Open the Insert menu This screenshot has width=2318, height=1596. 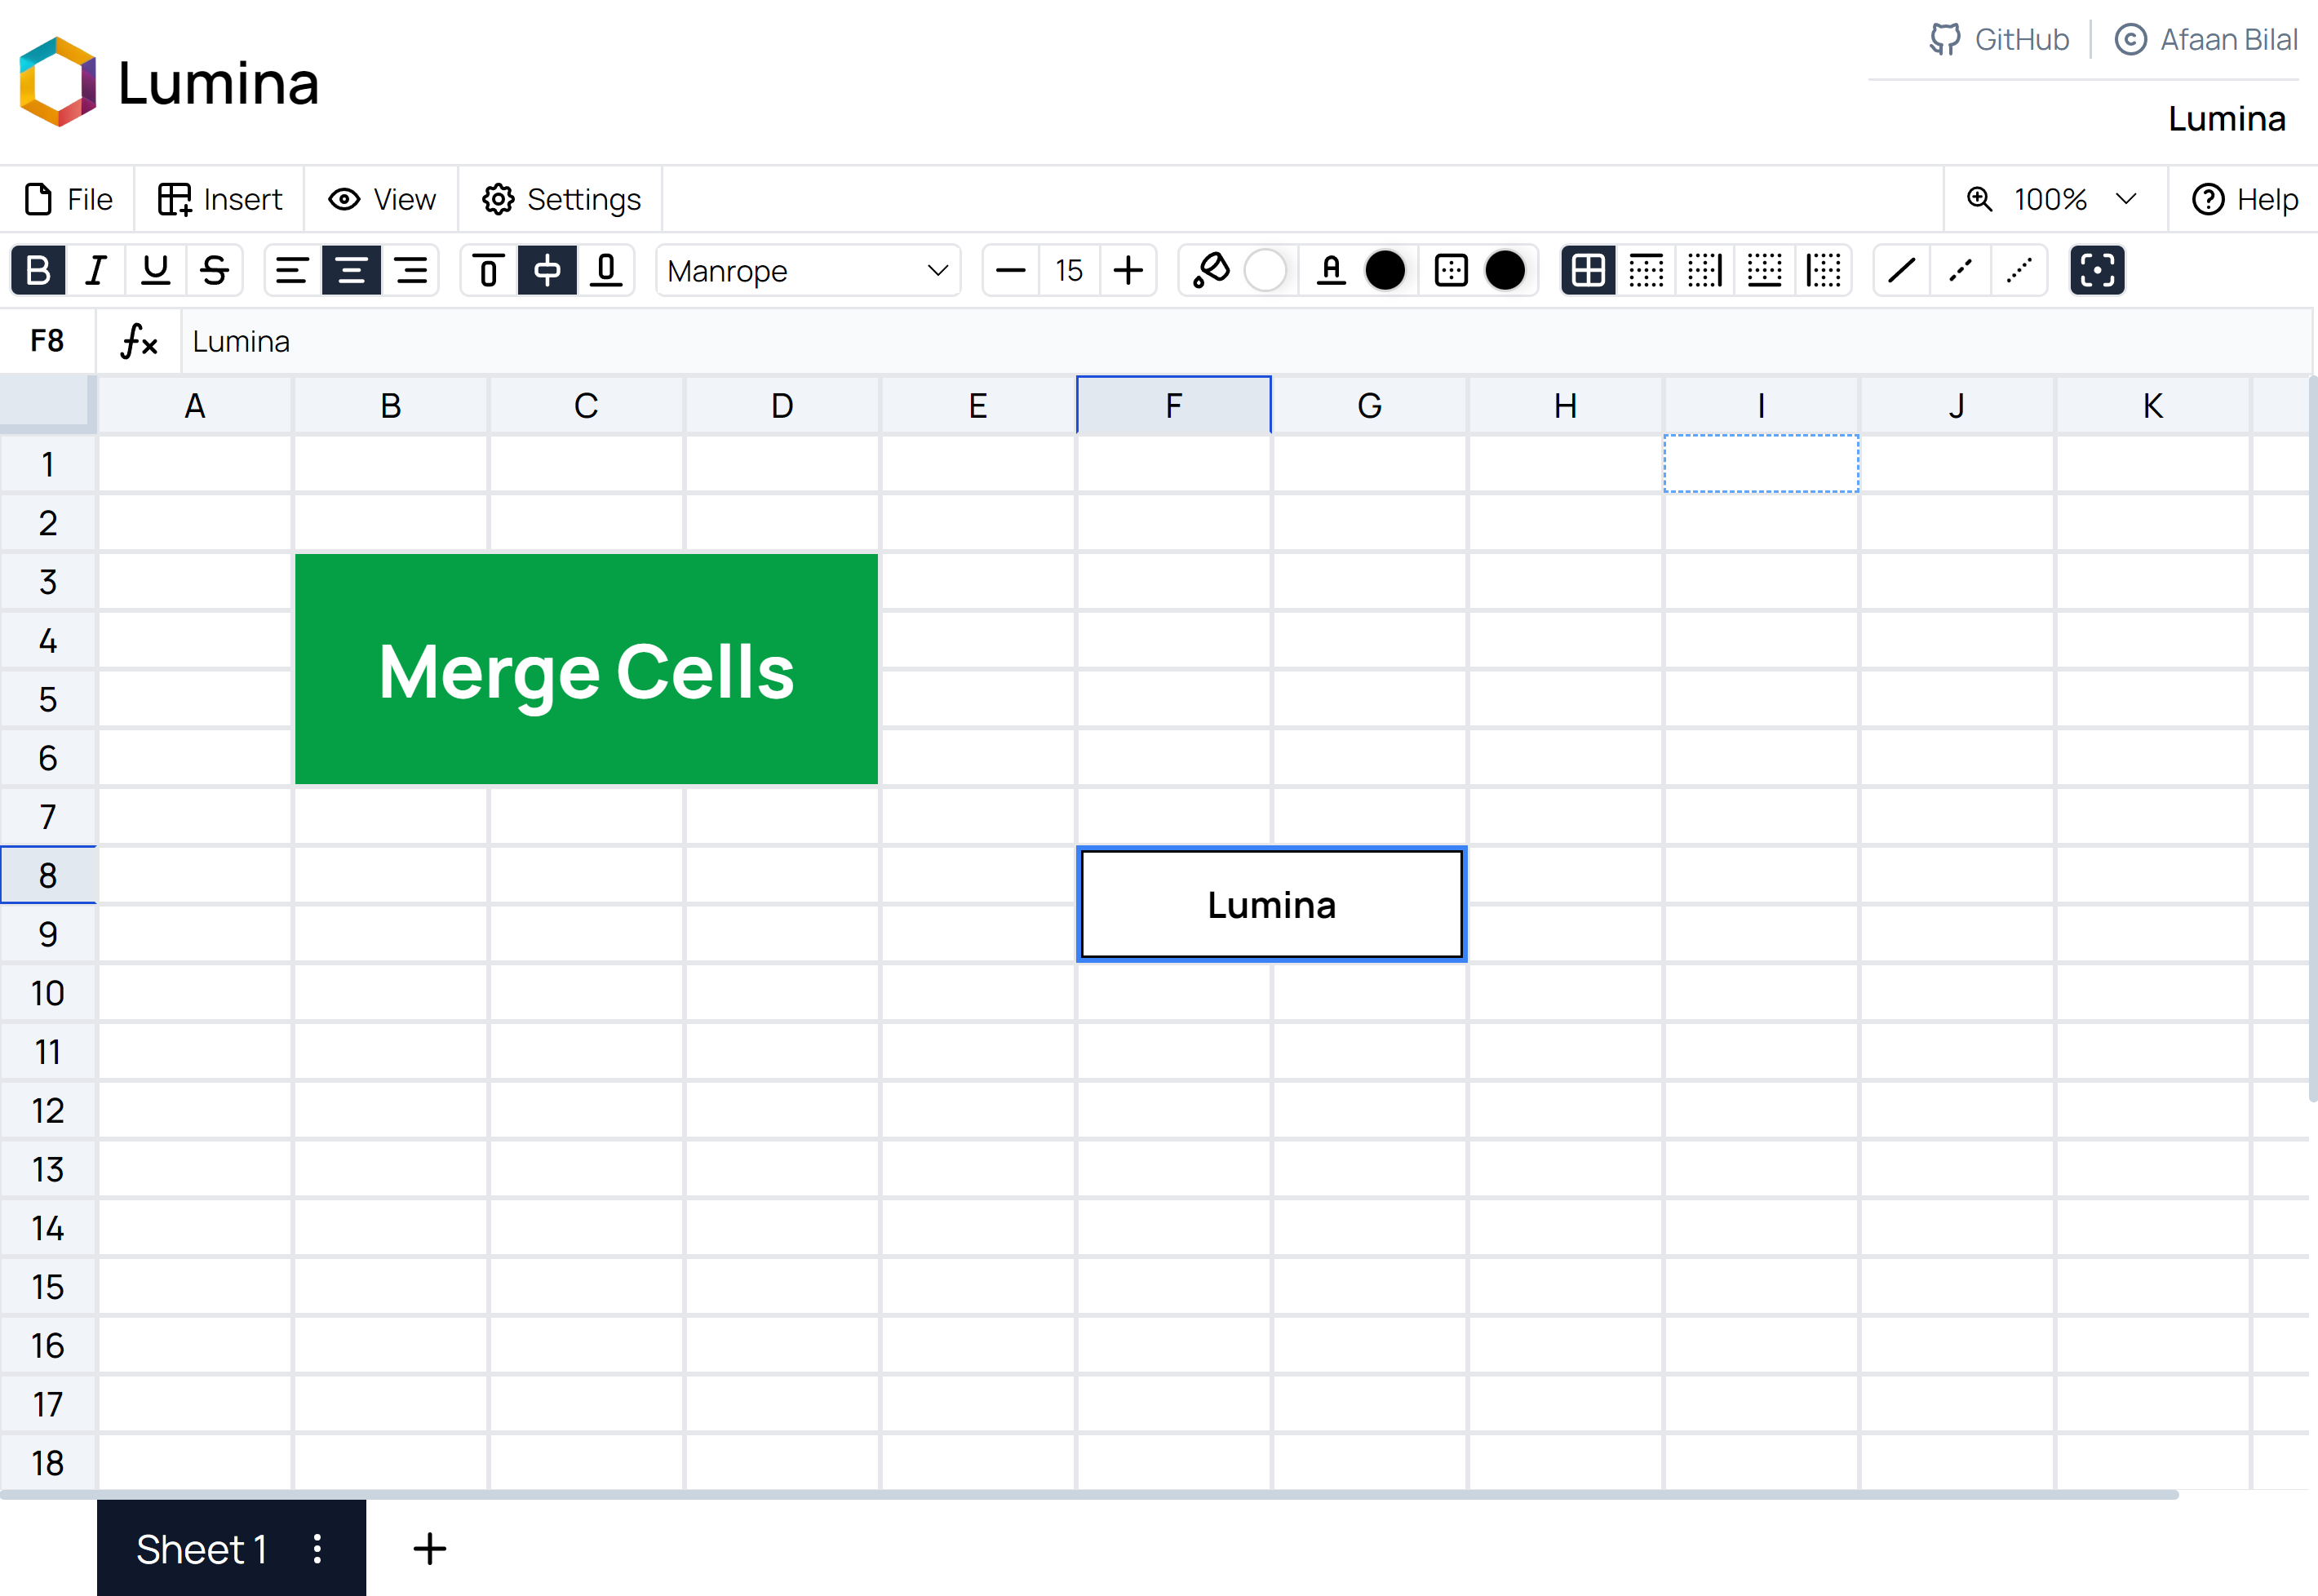[x=220, y=199]
